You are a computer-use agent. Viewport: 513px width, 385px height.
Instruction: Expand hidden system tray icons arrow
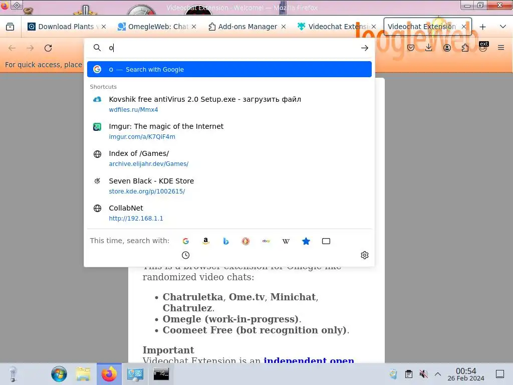(x=438, y=374)
